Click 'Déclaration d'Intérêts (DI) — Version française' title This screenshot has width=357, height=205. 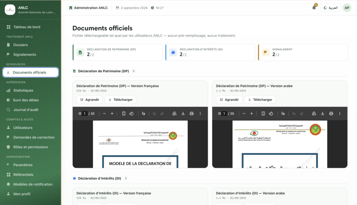click(114, 193)
